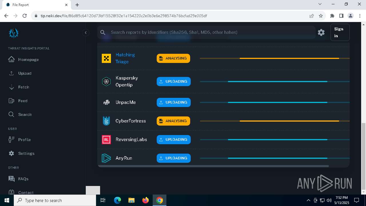Screen dimensions: 366x206
Task: Select the CyberFortress service name
Action: (131, 121)
